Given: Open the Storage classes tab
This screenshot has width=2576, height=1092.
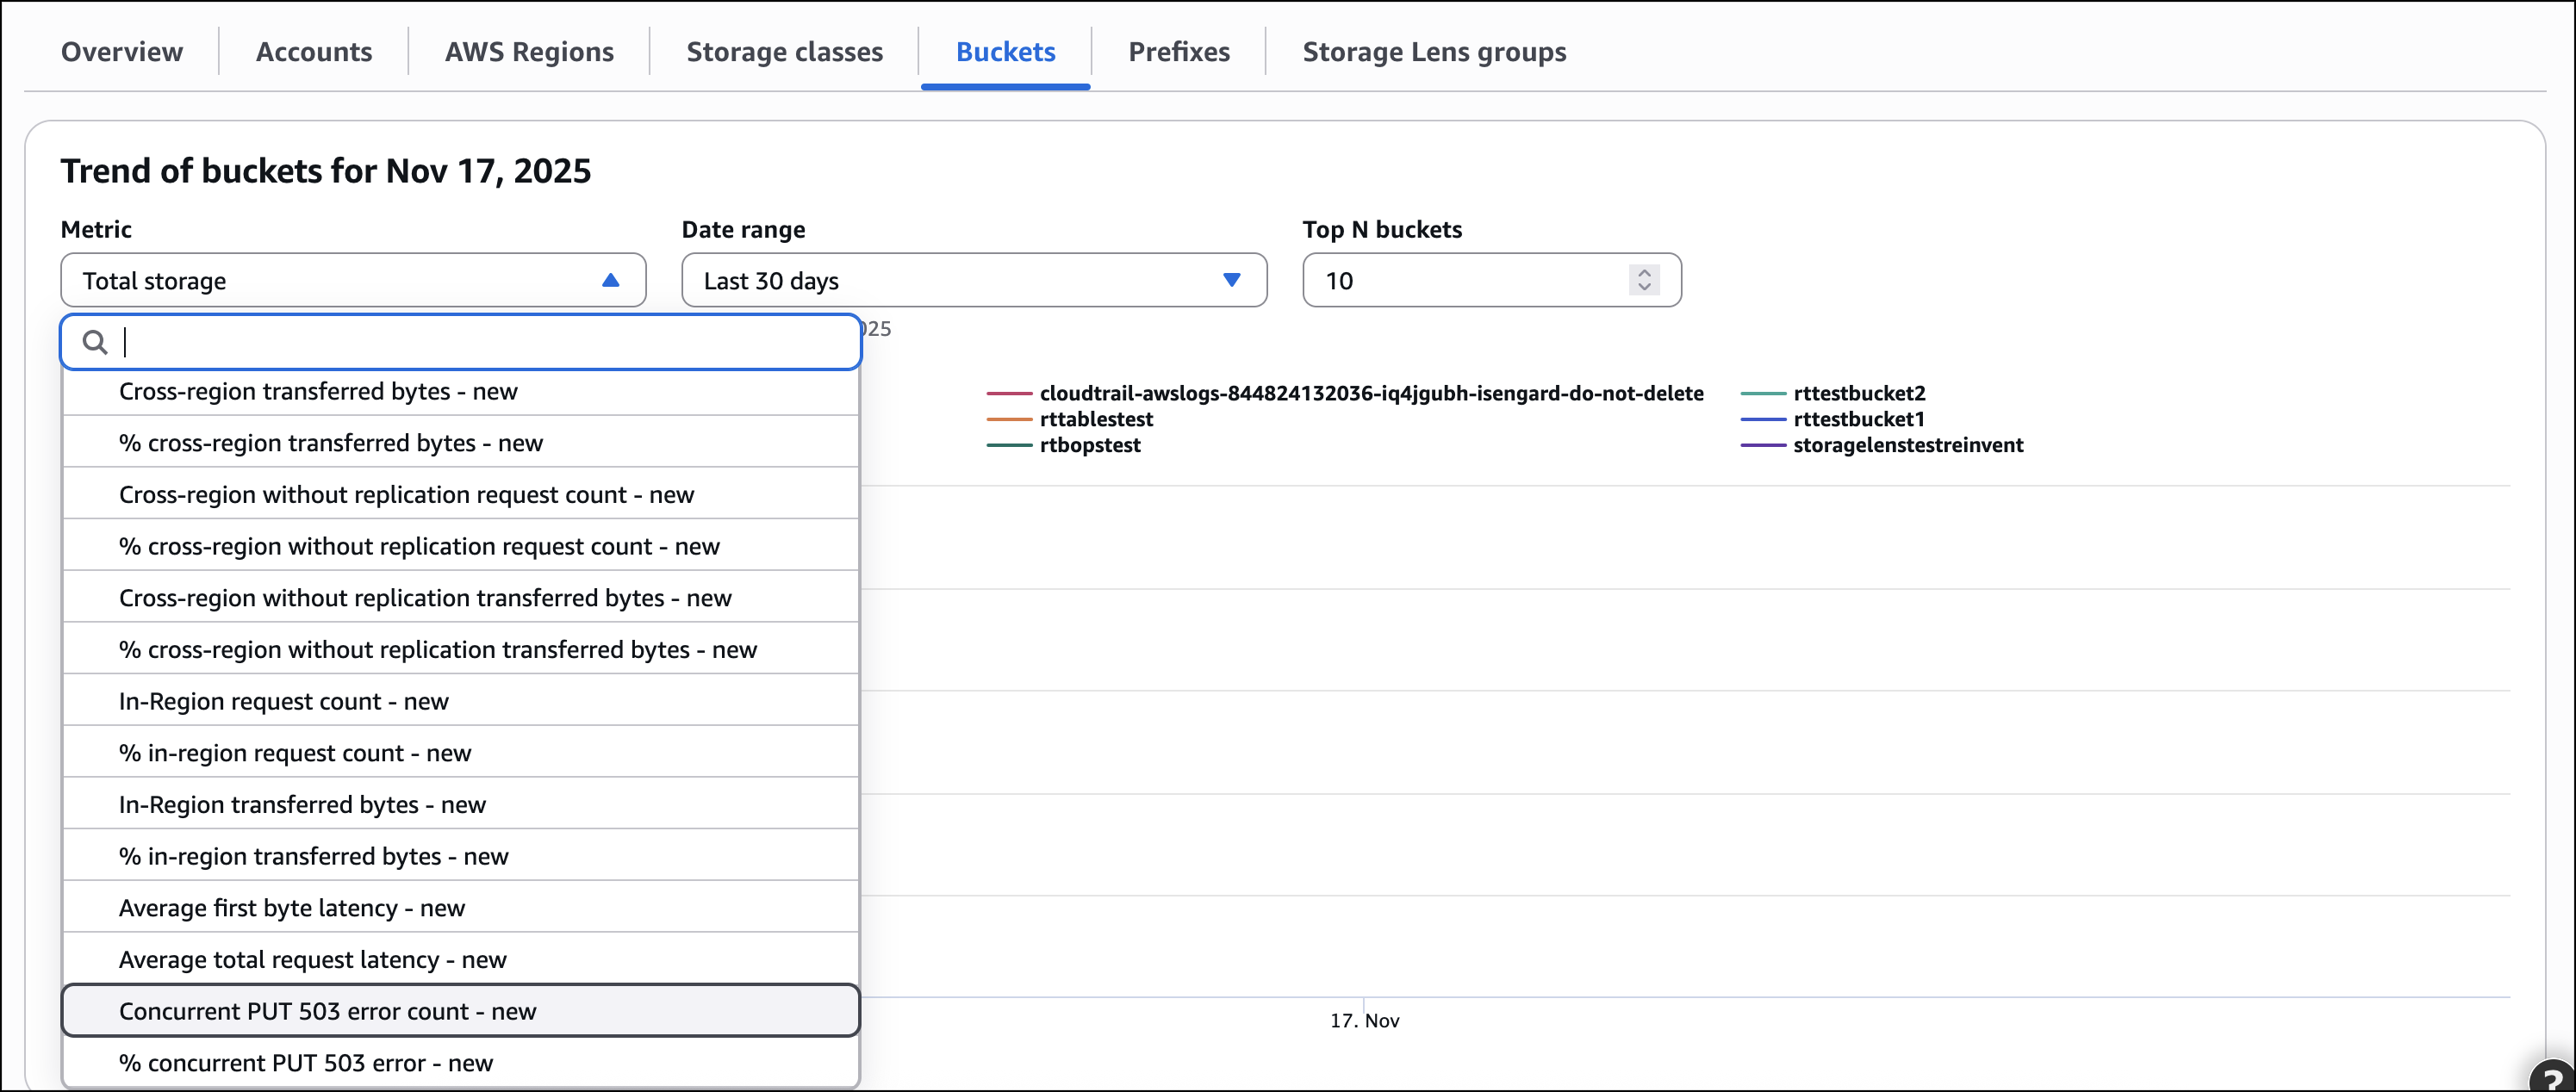Looking at the screenshot, I should point(784,52).
